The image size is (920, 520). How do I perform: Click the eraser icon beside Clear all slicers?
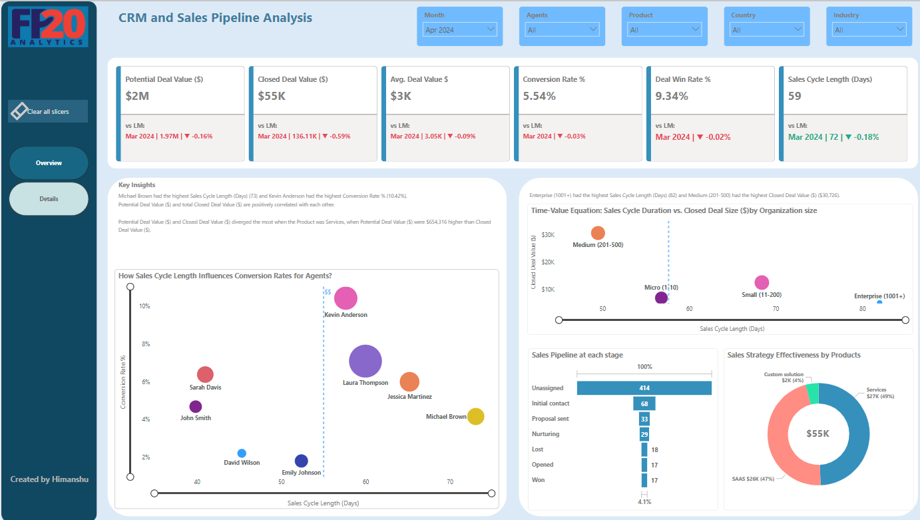[19, 111]
